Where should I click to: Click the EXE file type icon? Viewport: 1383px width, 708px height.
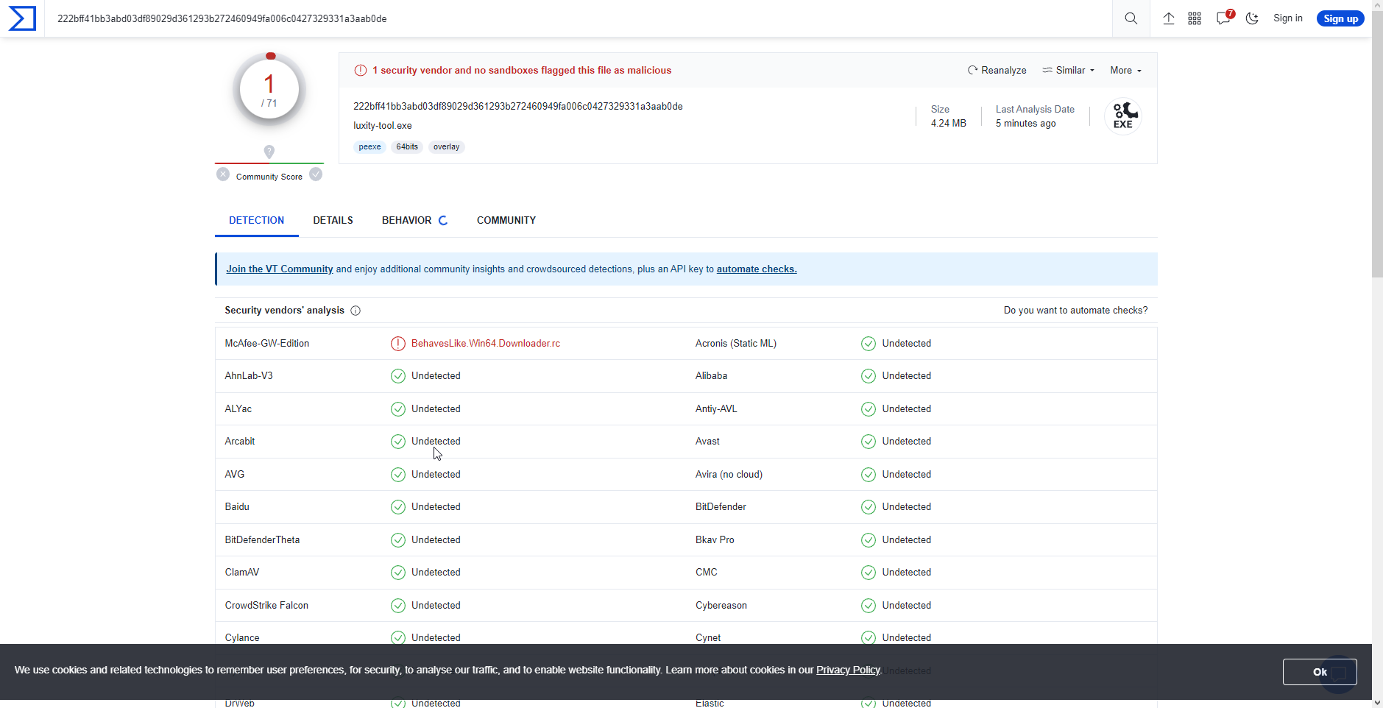pos(1122,116)
